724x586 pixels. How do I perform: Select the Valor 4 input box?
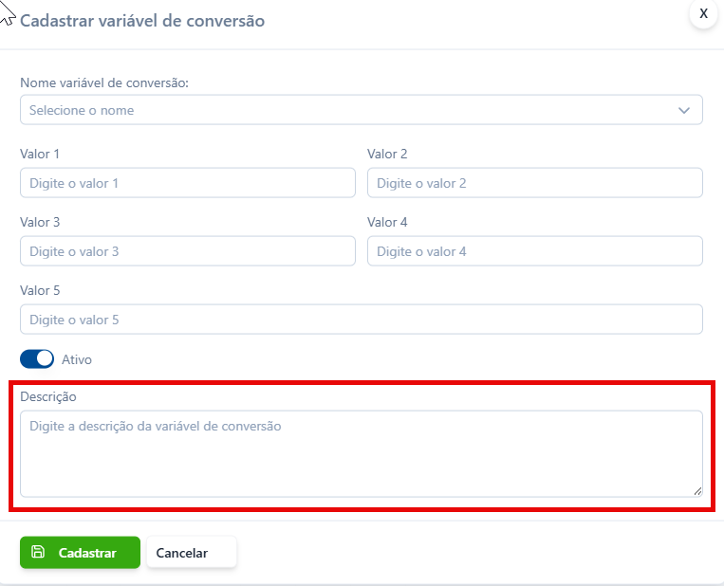click(x=534, y=251)
